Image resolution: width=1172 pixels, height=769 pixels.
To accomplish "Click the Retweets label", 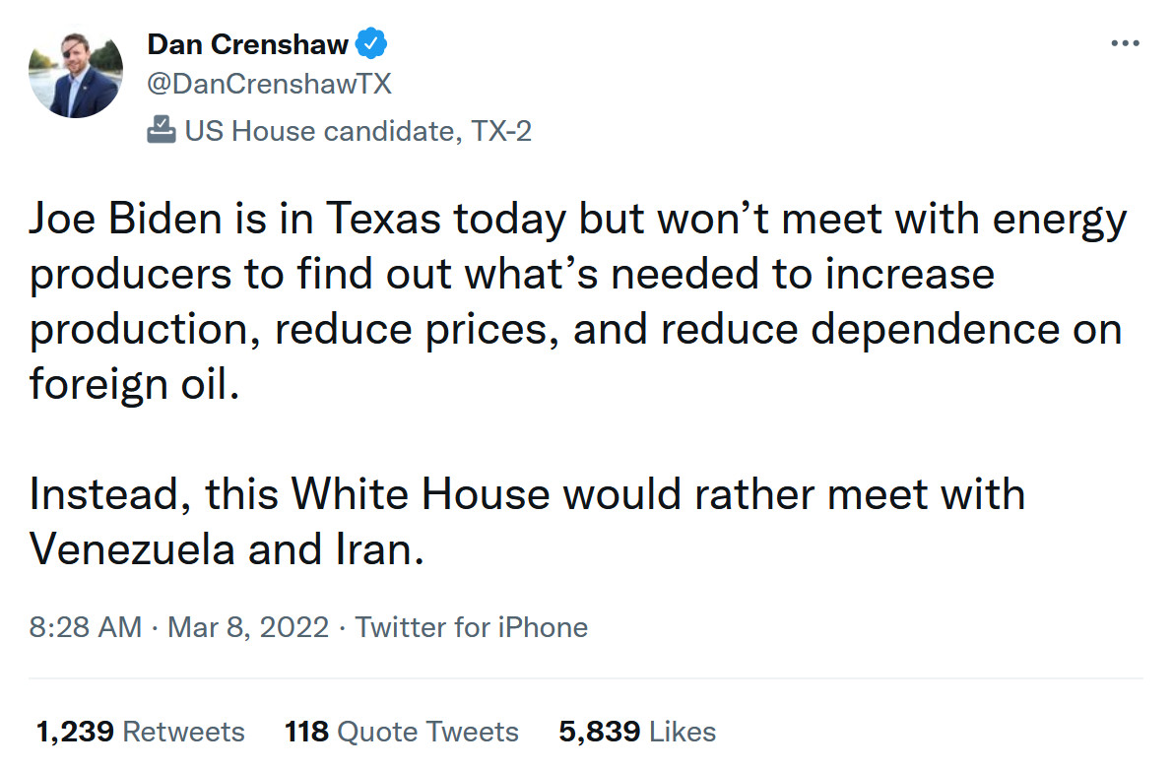I will (184, 732).
